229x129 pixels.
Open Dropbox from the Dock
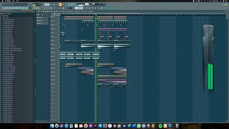point(124,126)
